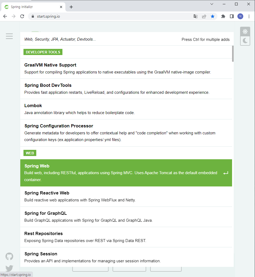The image size is (255, 277).
Task: Open Chrome three-dot menu
Action: [249, 17]
